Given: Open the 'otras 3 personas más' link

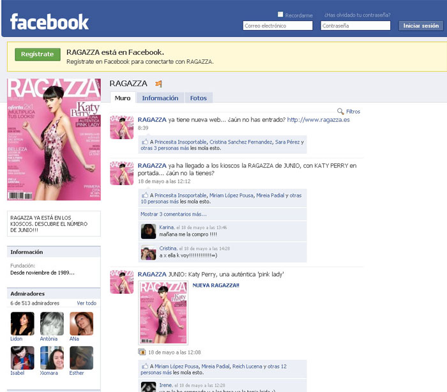Looking at the screenshot, I should [165, 148].
